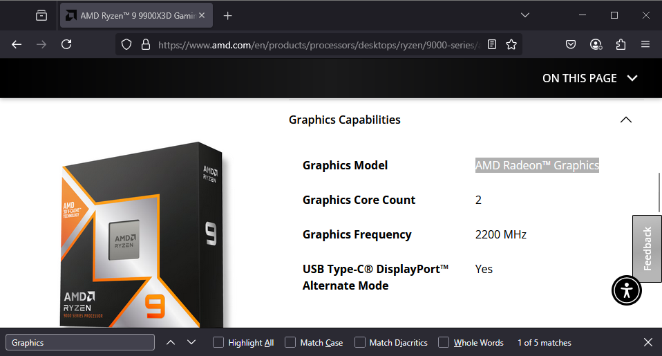
Task: Click the amd.com URL address bar
Action: tap(319, 45)
